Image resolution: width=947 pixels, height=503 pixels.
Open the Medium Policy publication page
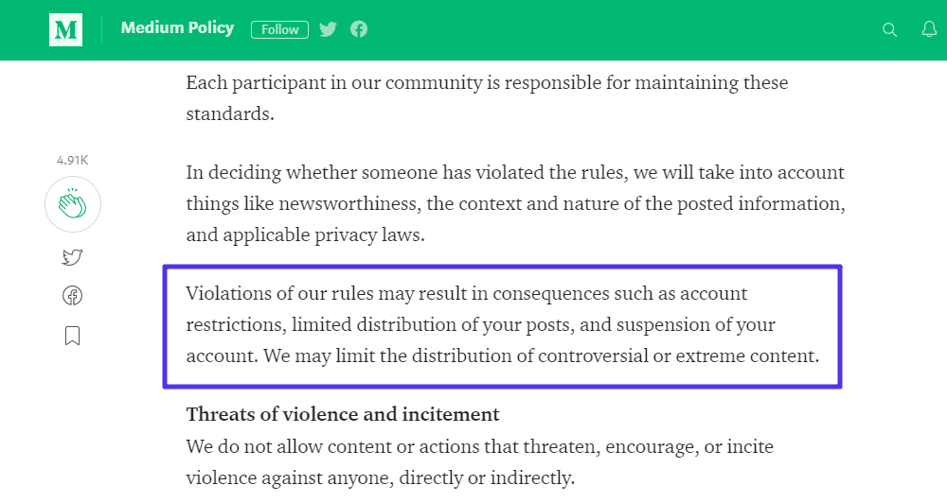177,28
